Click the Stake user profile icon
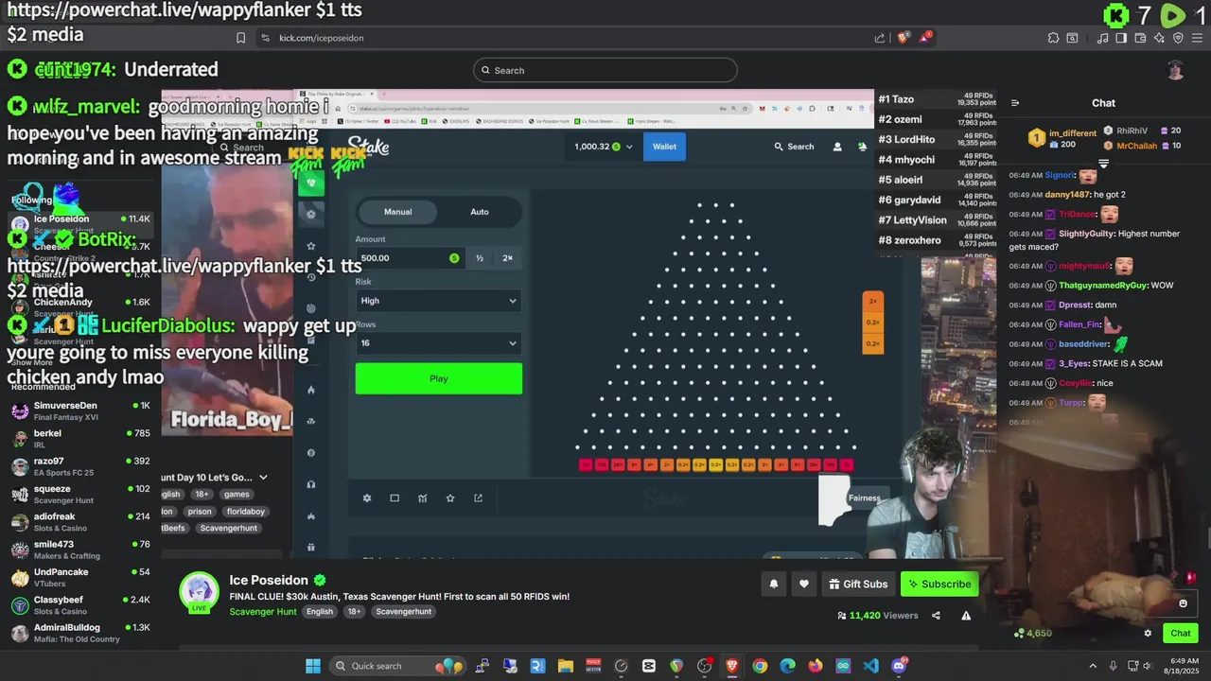The height and width of the screenshot is (681, 1211). (837, 147)
